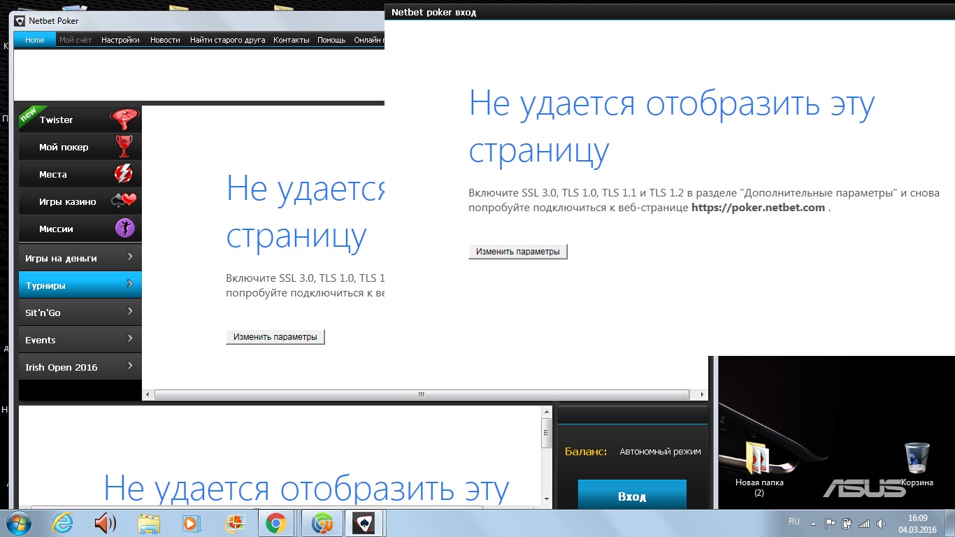Click the RU language indicator
The image size is (955, 537).
coord(794,522)
